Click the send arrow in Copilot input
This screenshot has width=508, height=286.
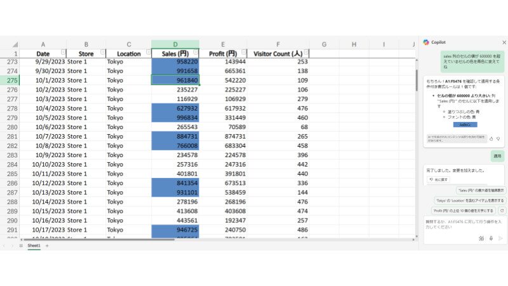[x=500, y=238]
